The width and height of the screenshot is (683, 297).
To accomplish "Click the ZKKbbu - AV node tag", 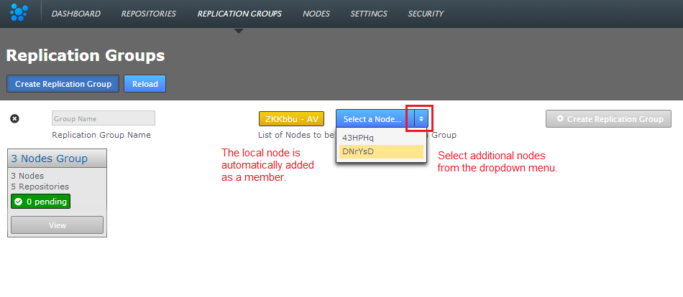I will coord(291,118).
